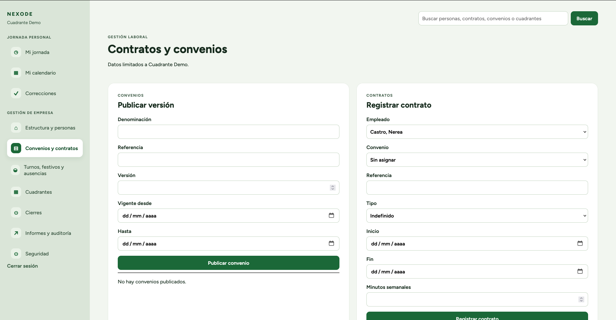Open Informes y auditoría section
The image size is (616, 320).
point(45,233)
